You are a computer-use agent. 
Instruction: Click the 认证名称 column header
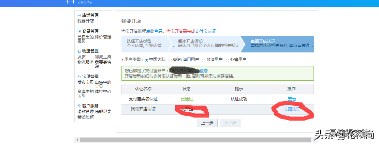pos(143,89)
